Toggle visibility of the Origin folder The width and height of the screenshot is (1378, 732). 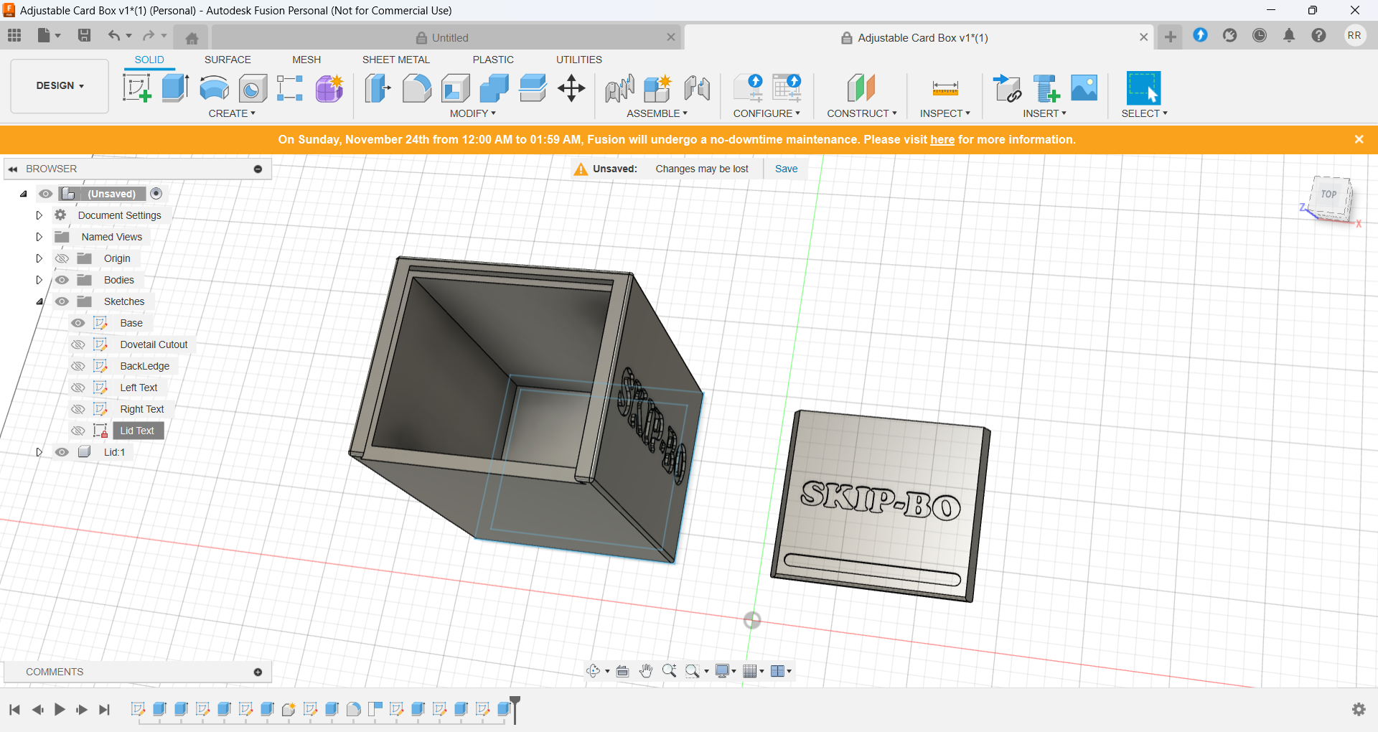click(x=62, y=258)
